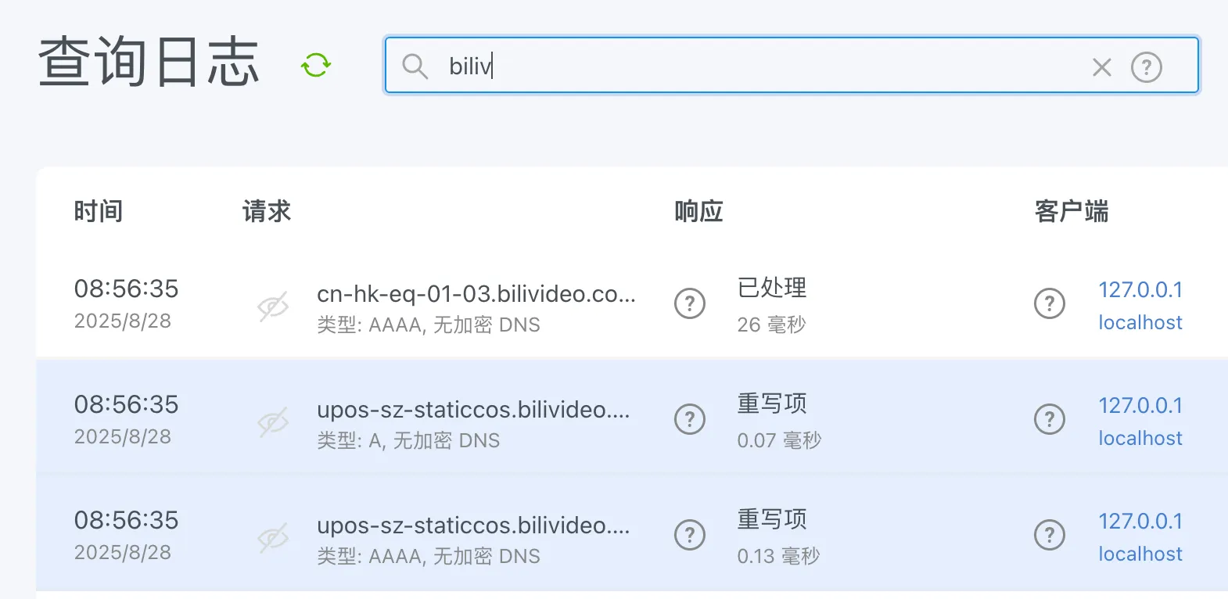Clear the search field text
Viewport: 1228px width, 599px height.
point(1101,67)
